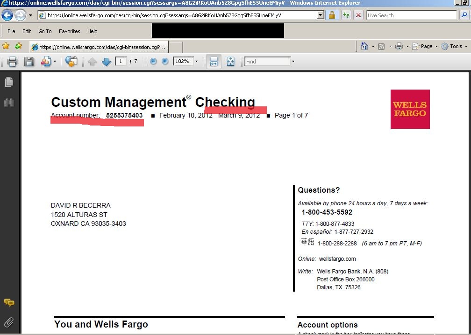Open the Comments panel speech bubble icon
The image size is (471, 335).
9,303
